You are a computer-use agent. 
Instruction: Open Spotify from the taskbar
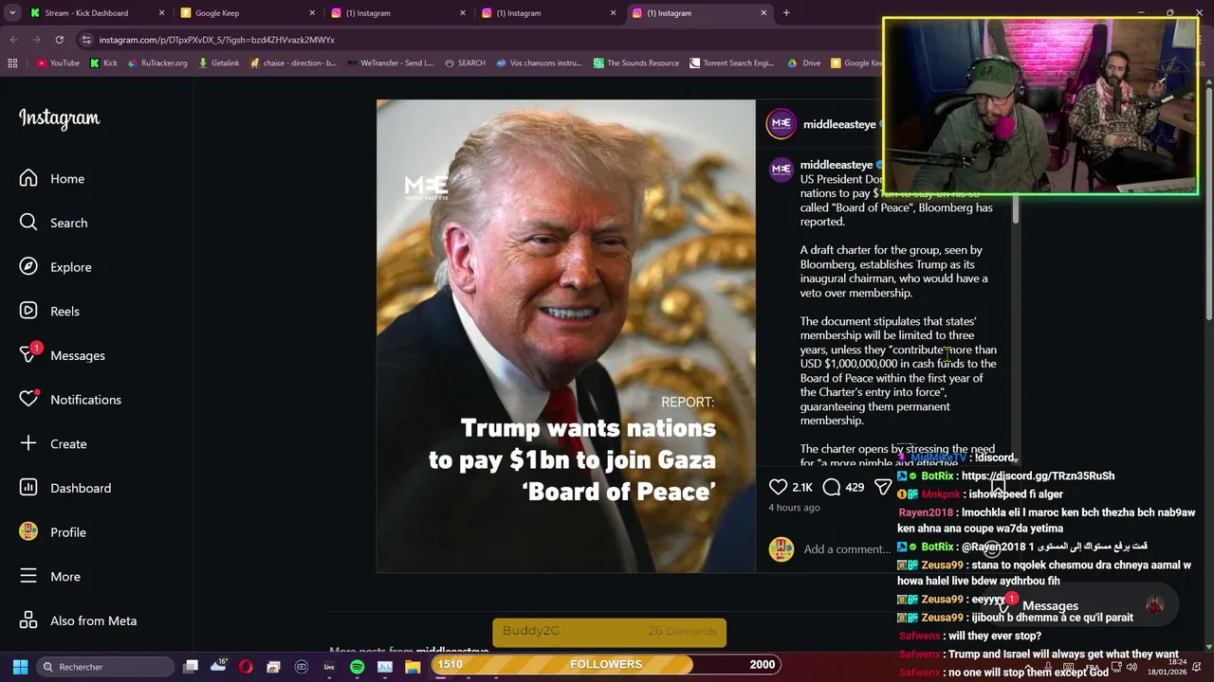click(x=357, y=667)
